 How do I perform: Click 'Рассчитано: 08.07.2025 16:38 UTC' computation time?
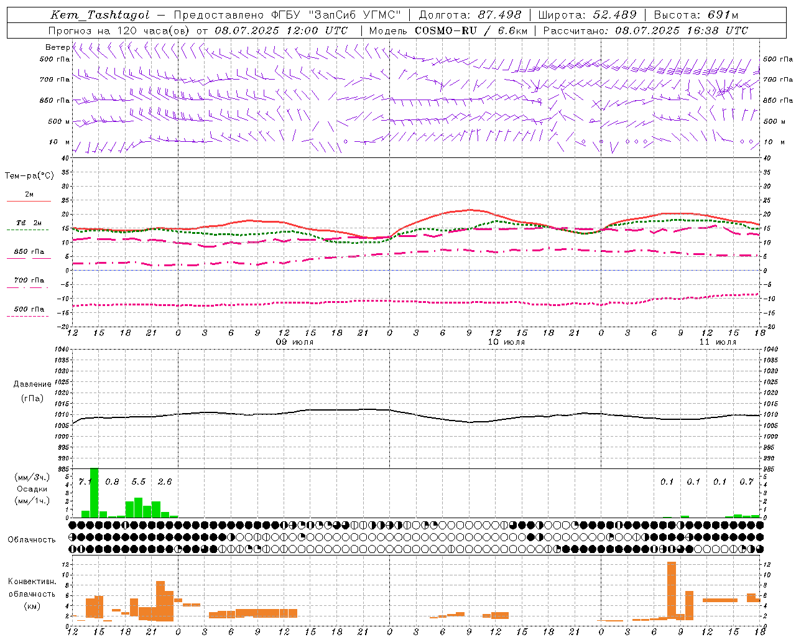point(646,30)
